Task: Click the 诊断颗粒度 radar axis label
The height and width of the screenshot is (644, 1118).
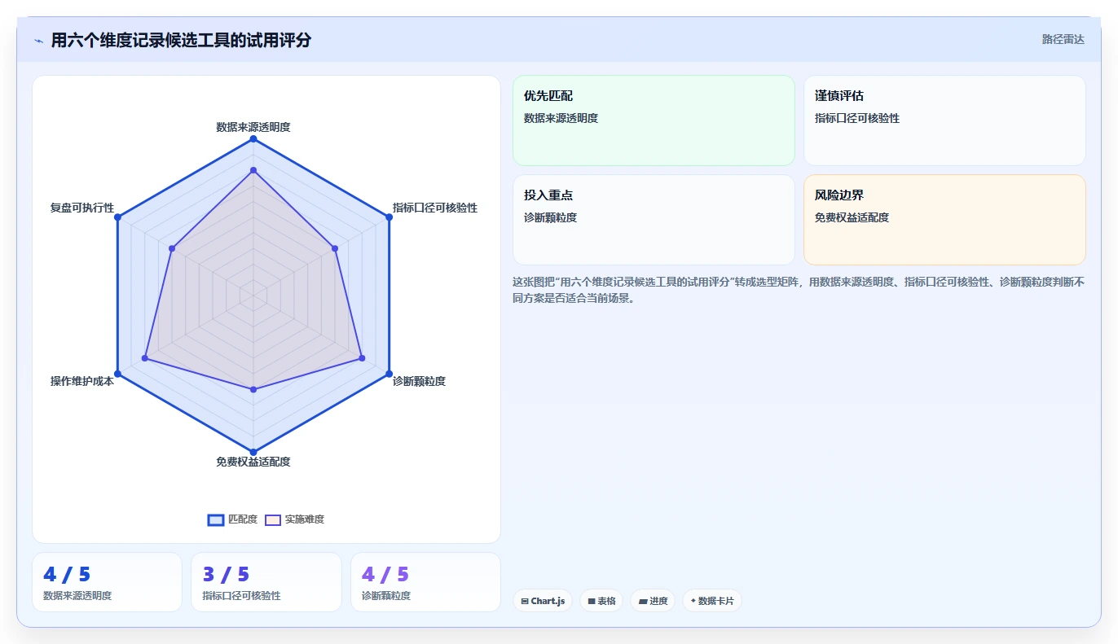Action: (x=419, y=381)
